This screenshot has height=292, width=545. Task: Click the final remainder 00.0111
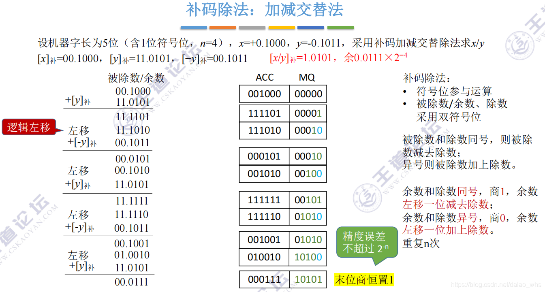[132, 282]
